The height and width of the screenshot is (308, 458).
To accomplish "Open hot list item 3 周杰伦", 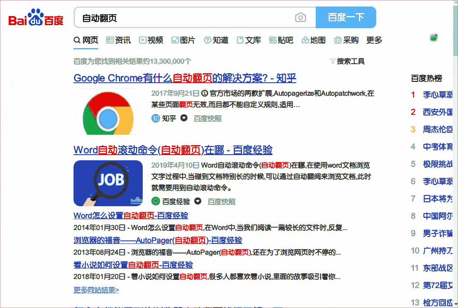I will point(438,129).
